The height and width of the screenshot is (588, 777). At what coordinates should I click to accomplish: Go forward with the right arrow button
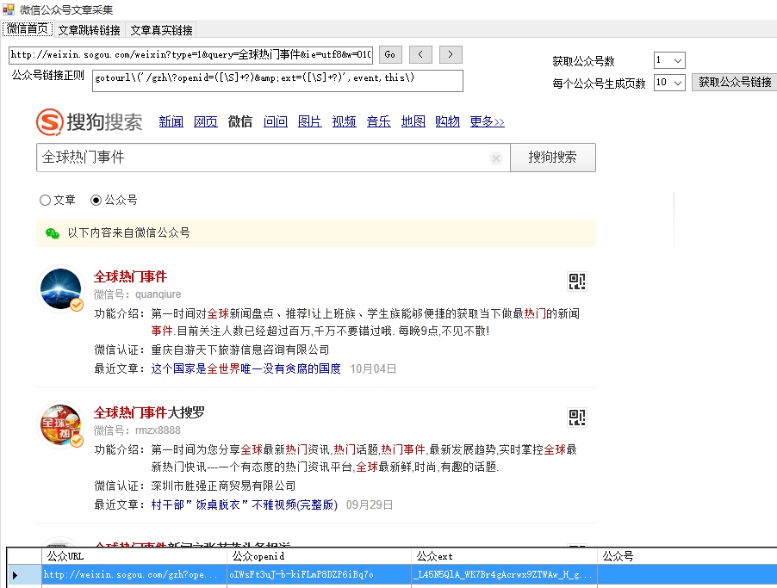click(451, 54)
